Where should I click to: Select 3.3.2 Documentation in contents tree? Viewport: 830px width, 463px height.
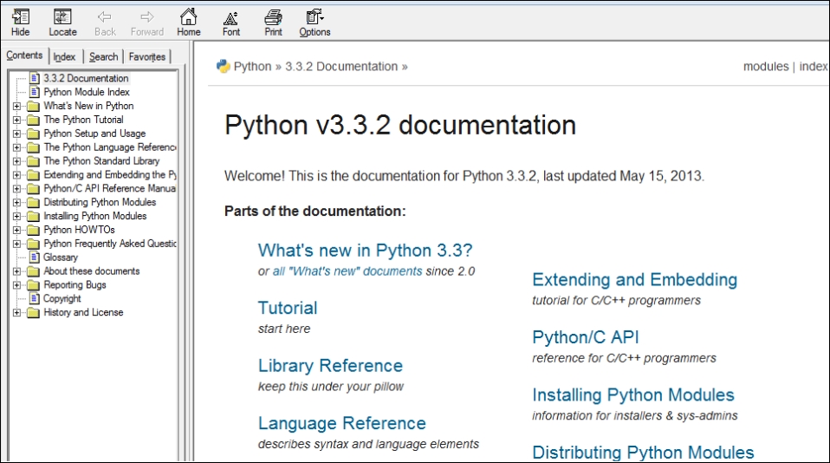coord(86,78)
